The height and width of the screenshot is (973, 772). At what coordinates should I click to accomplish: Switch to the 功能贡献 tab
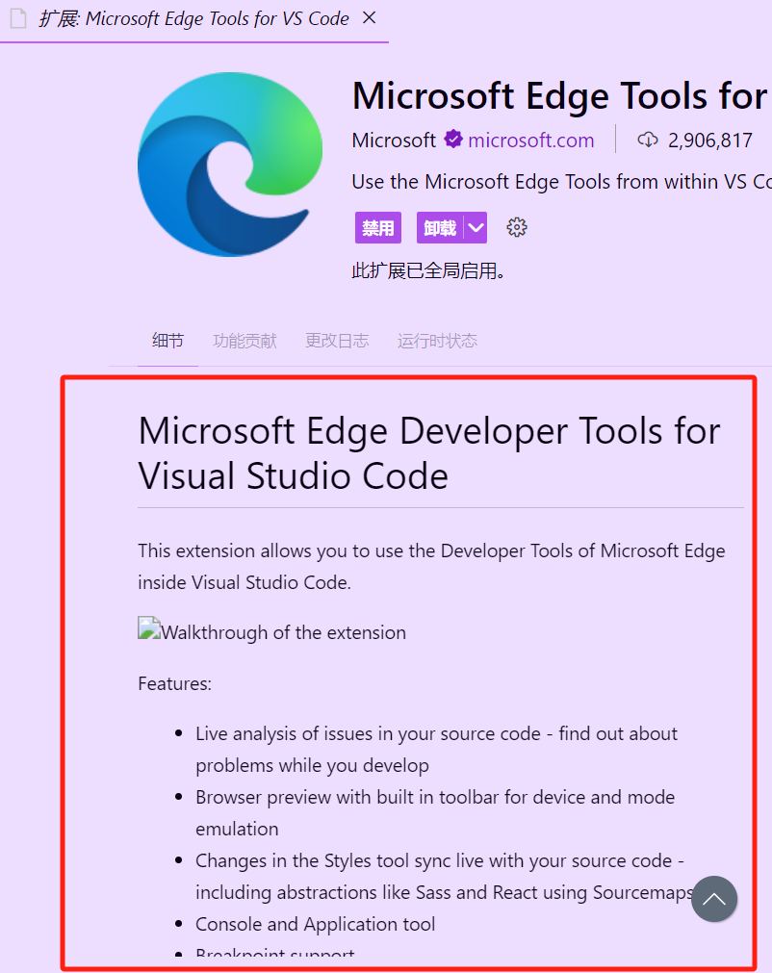click(244, 341)
